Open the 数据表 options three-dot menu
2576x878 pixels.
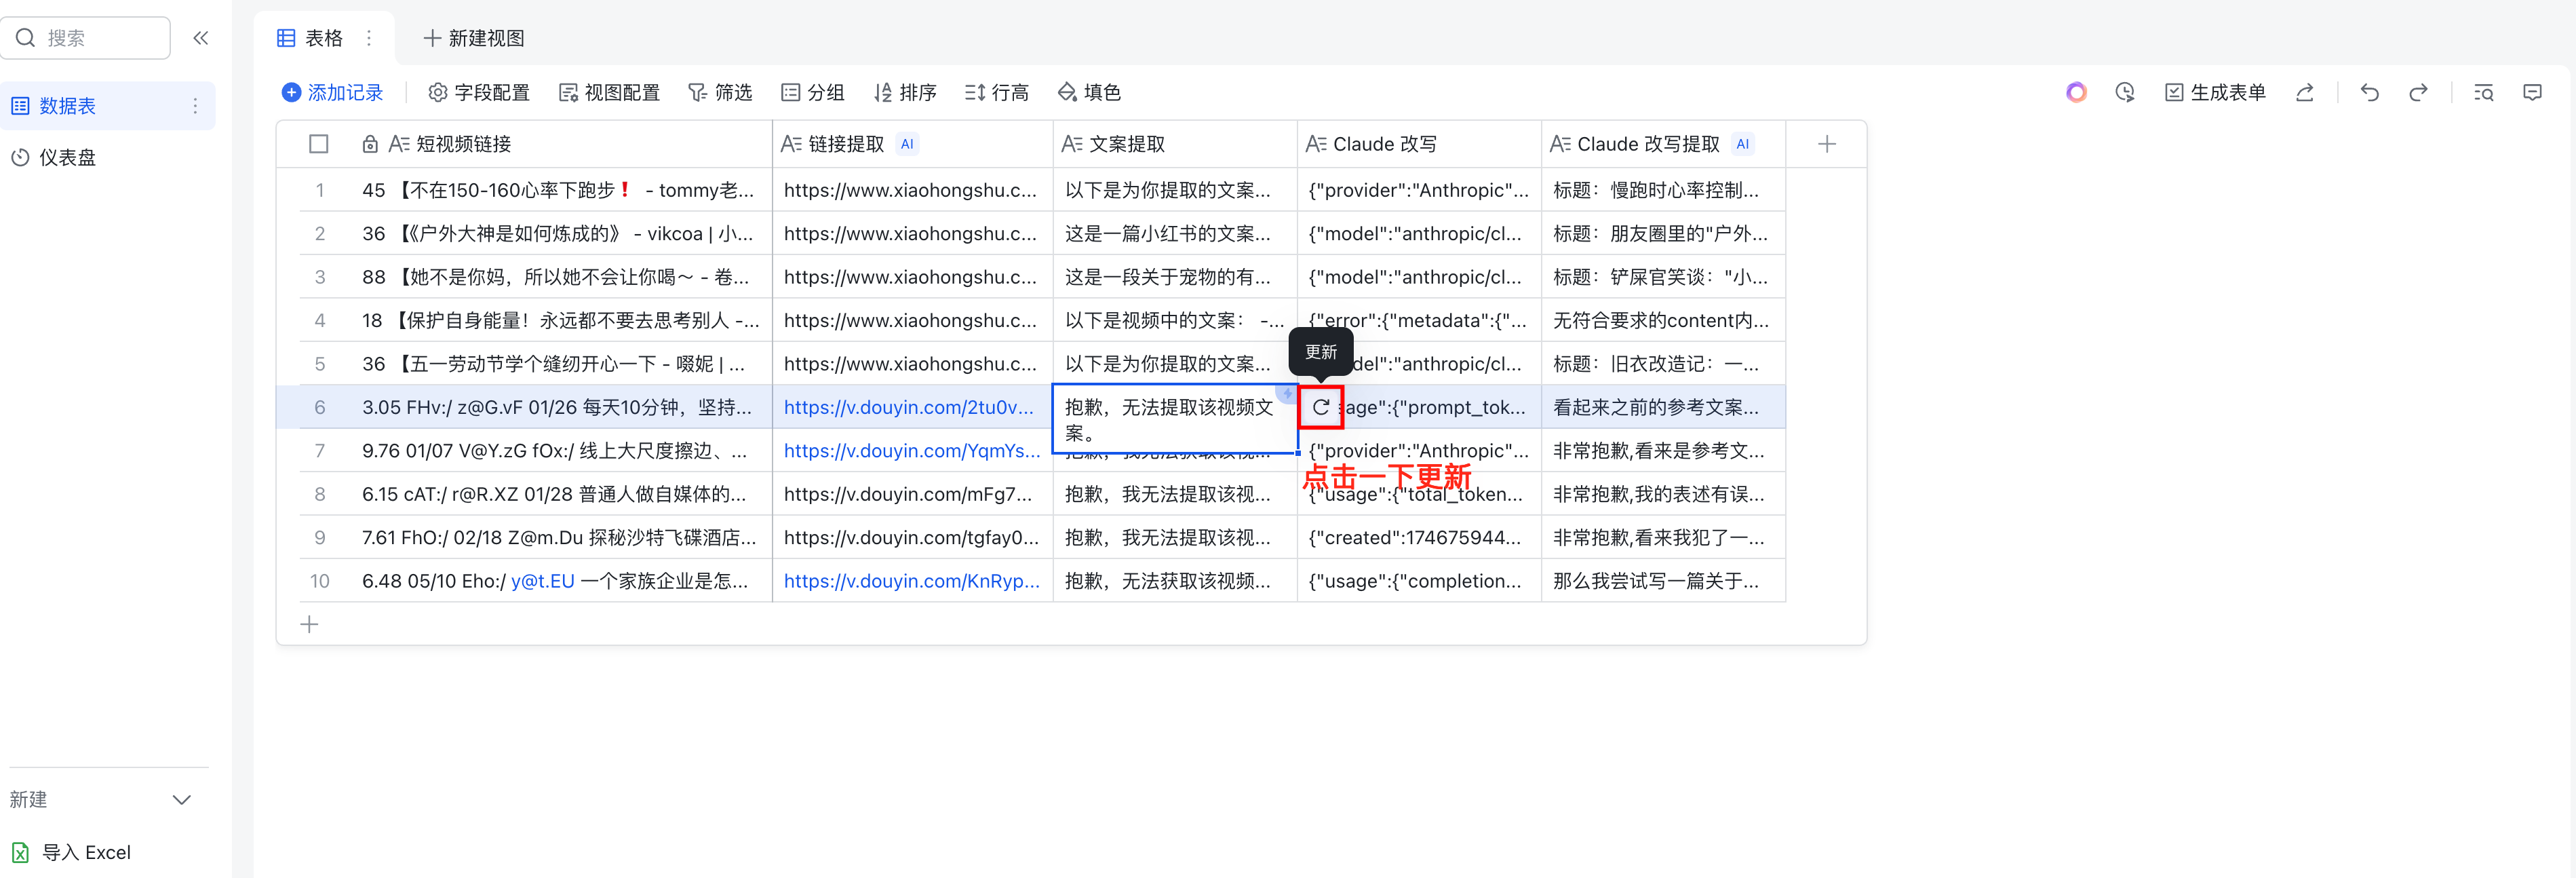pyautogui.click(x=195, y=106)
